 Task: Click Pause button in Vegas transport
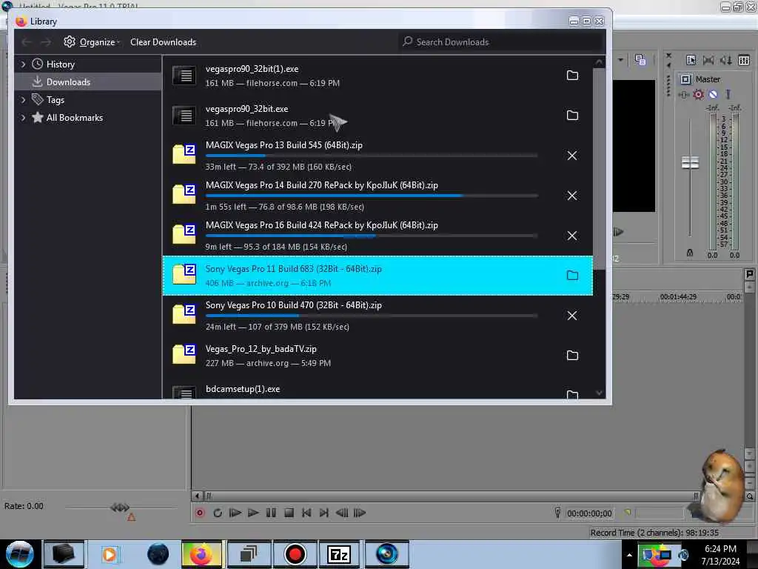click(x=271, y=513)
